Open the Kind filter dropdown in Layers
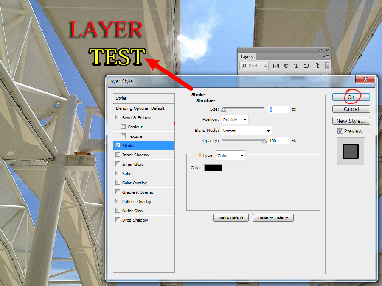382x286 pixels. (254, 66)
